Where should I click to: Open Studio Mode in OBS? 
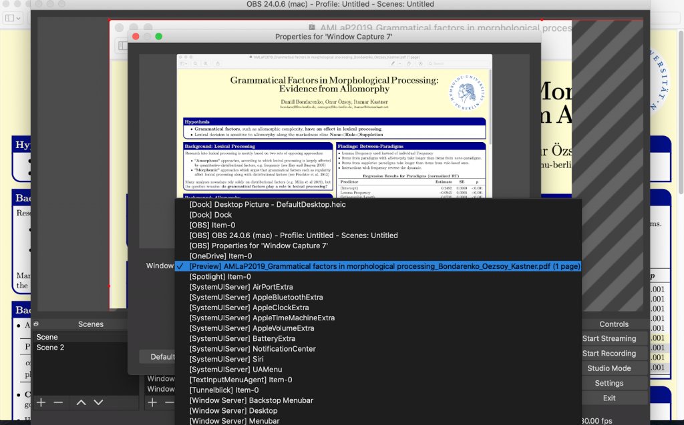[615, 368]
